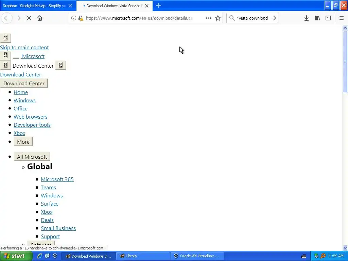Go back with the Back arrow button
348x261 pixels.
[7, 18]
